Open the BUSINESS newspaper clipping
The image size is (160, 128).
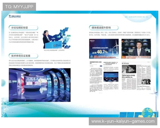tap(136, 76)
